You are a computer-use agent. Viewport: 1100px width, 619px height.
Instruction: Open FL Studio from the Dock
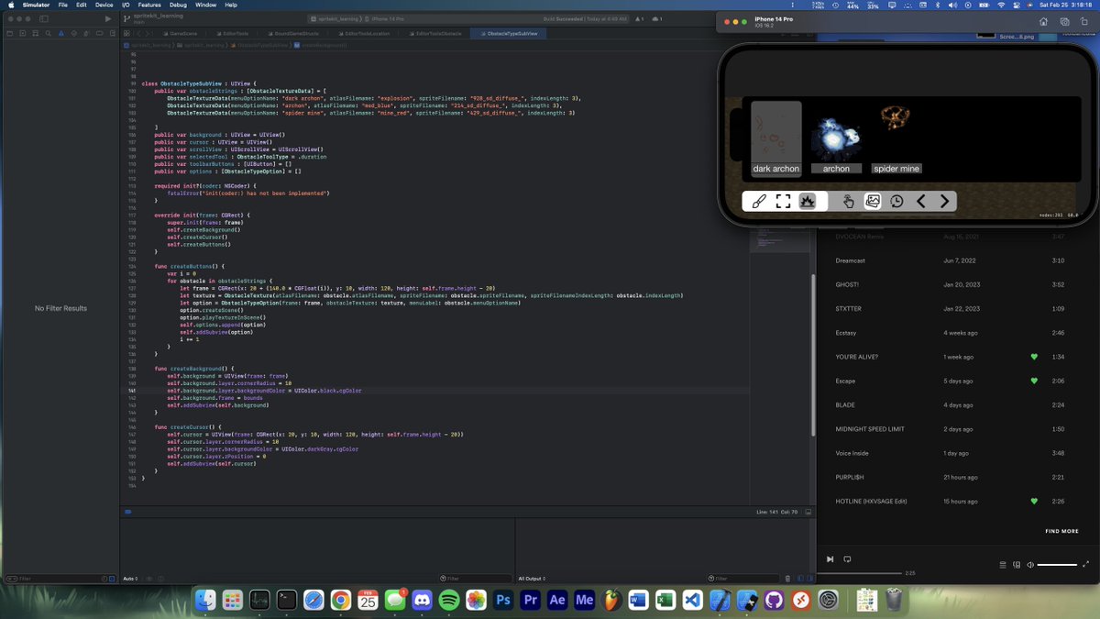(x=612, y=600)
